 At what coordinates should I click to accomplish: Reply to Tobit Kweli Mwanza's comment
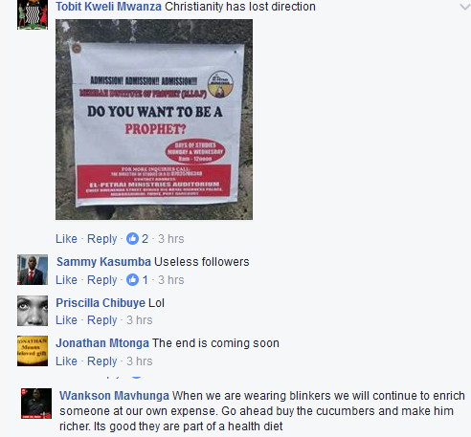tap(102, 239)
